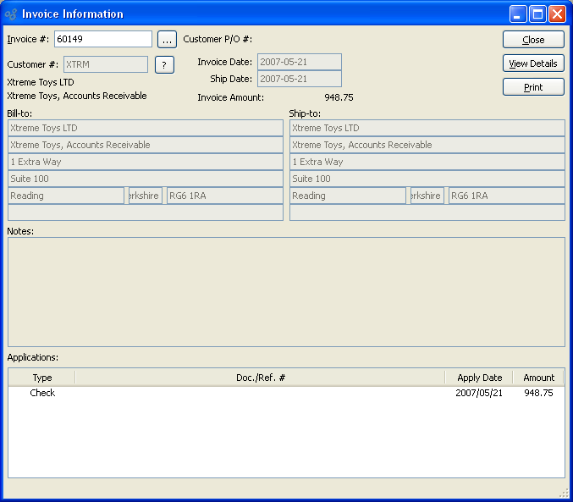
Task: Sort applications by Apply Date column
Action: point(479,378)
